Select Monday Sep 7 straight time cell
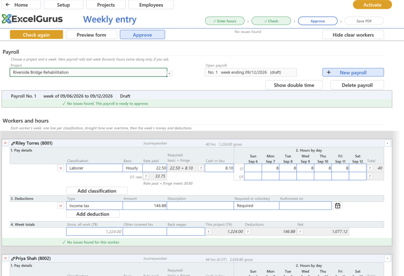 271,168
